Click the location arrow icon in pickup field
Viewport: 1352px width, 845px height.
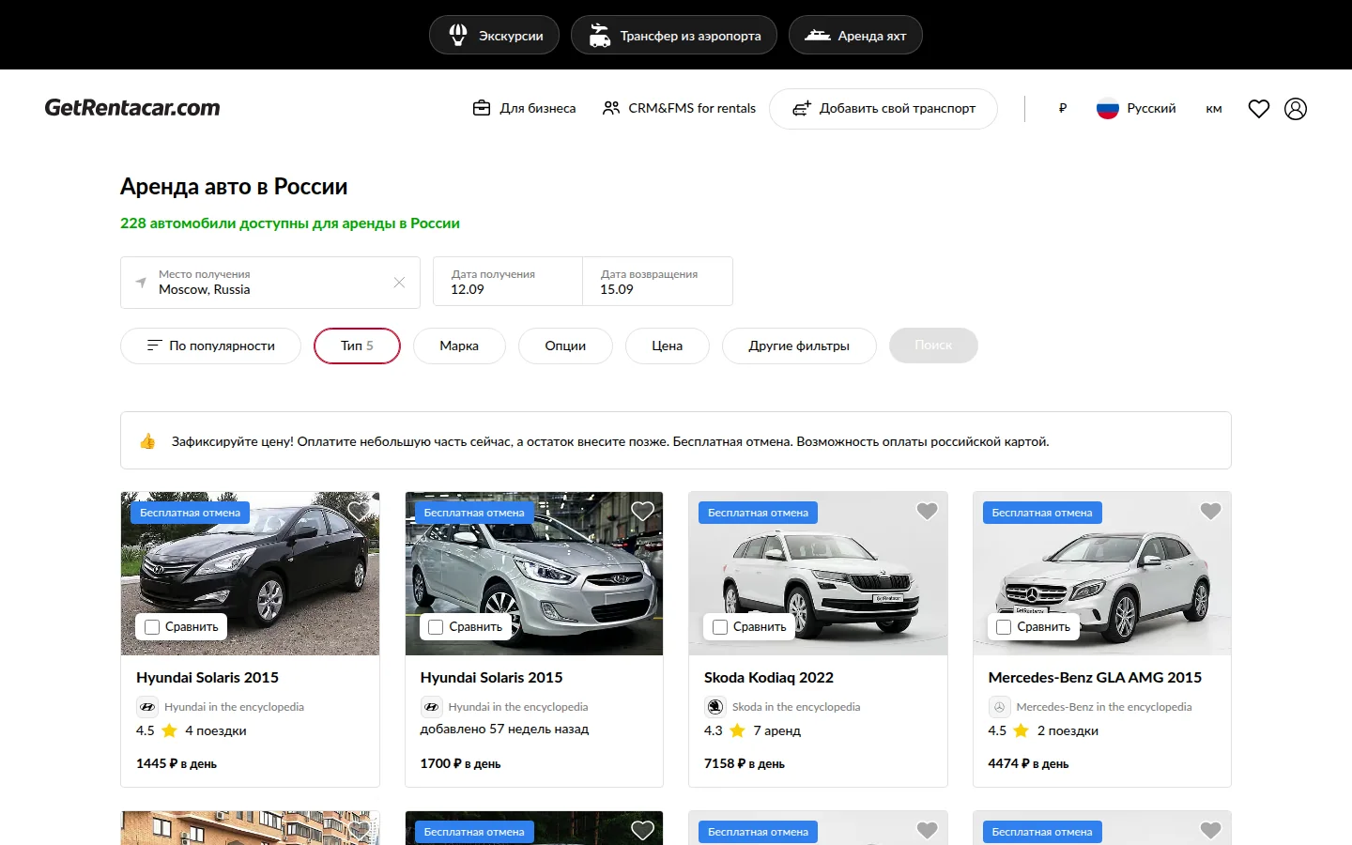tap(141, 282)
